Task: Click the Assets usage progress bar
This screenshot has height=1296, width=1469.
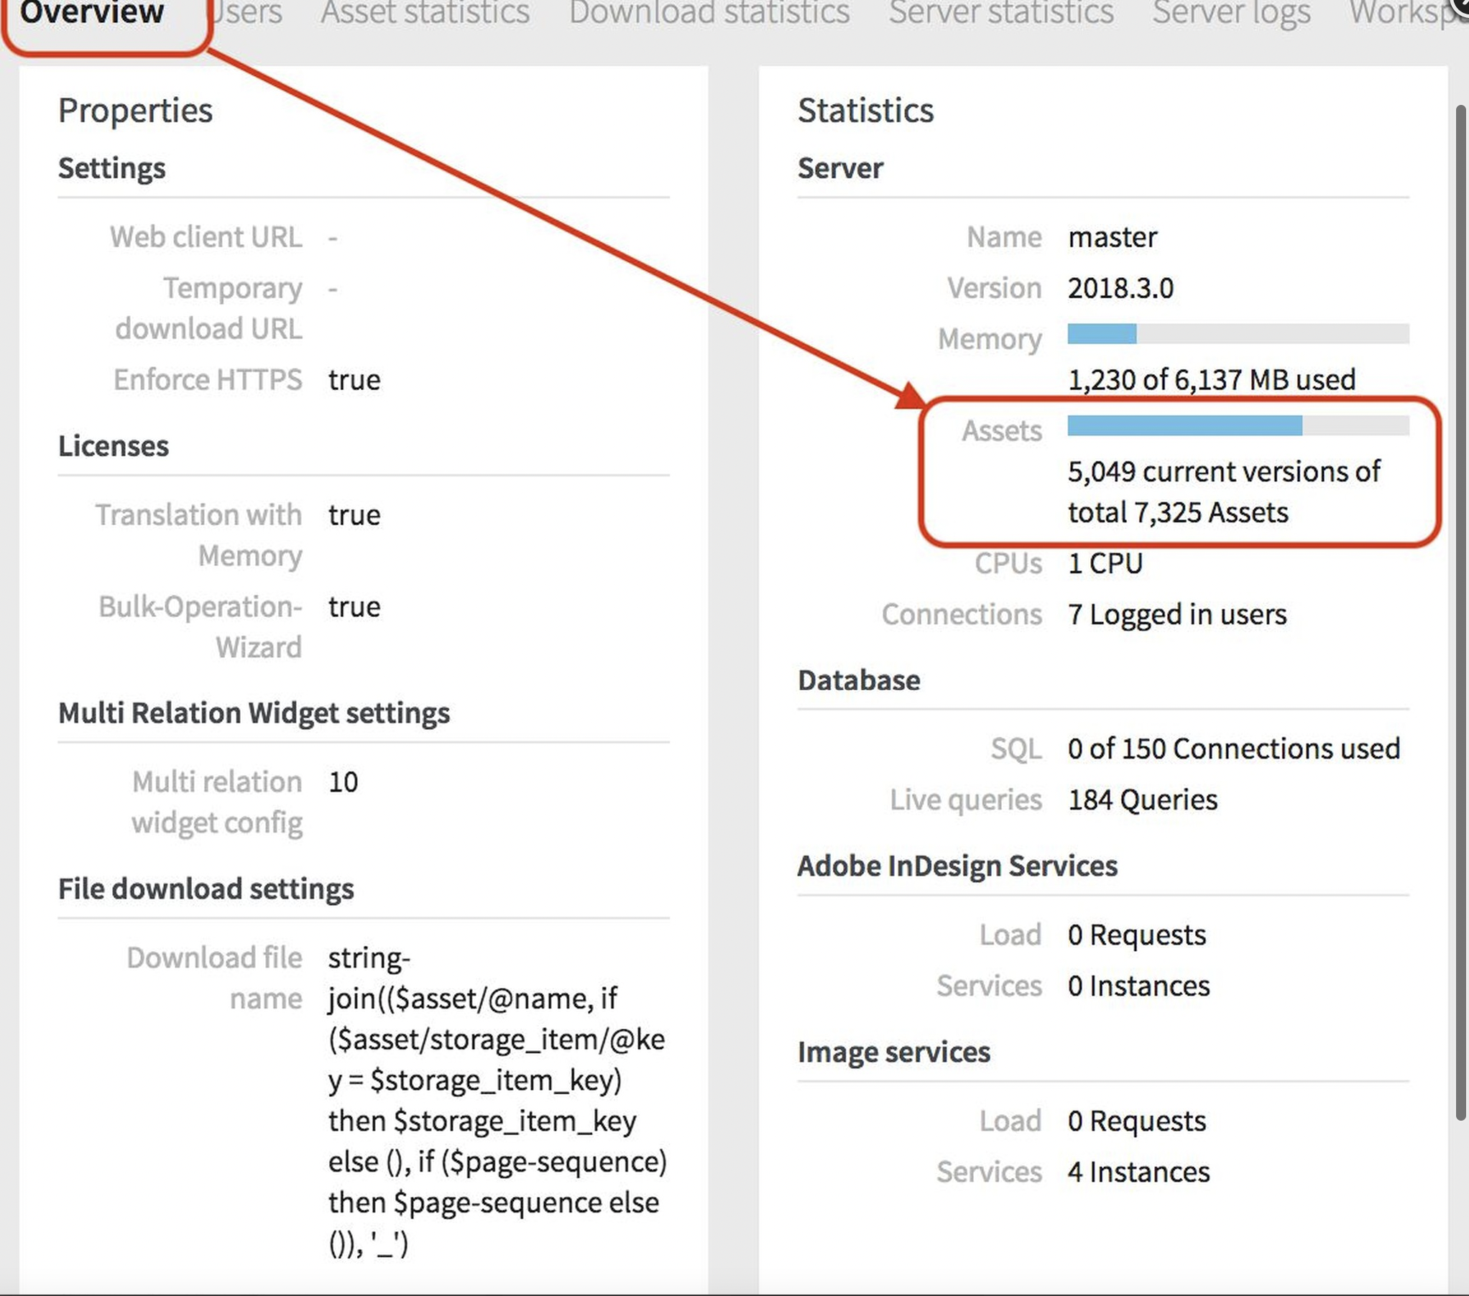Action: click(1238, 425)
